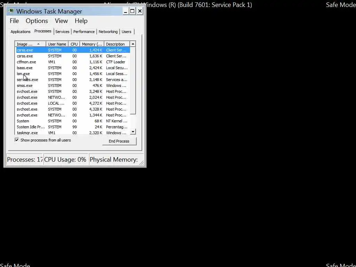
Task: Click the 476 K memory value
Action: point(97,86)
